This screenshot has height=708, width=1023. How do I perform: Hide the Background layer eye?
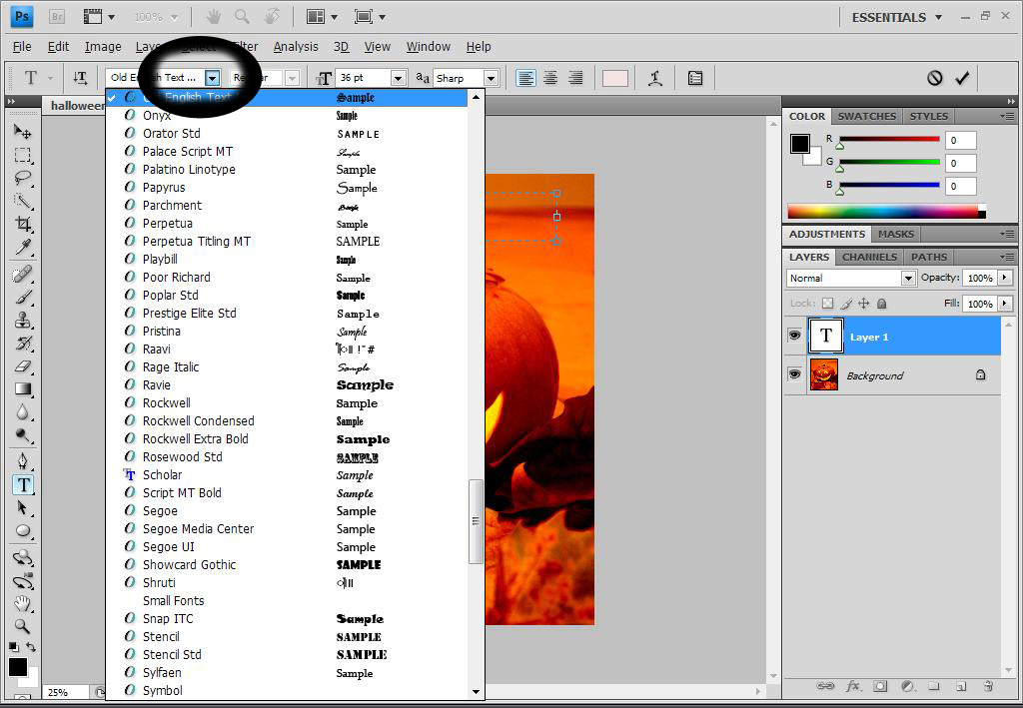(x=794, y=374)
